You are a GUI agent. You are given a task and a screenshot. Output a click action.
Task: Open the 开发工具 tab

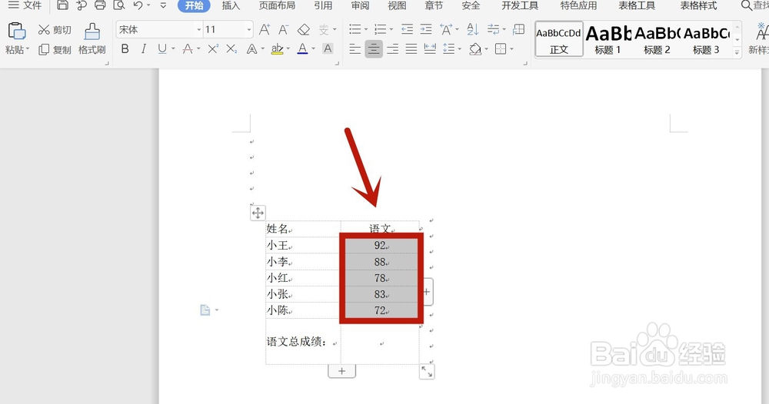point(520,6)
